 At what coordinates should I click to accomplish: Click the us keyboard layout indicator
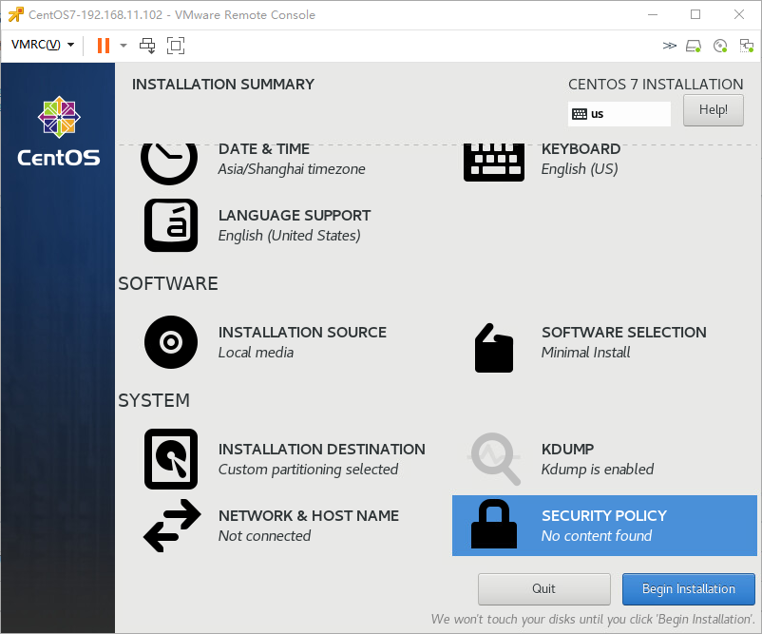[619, 114]
